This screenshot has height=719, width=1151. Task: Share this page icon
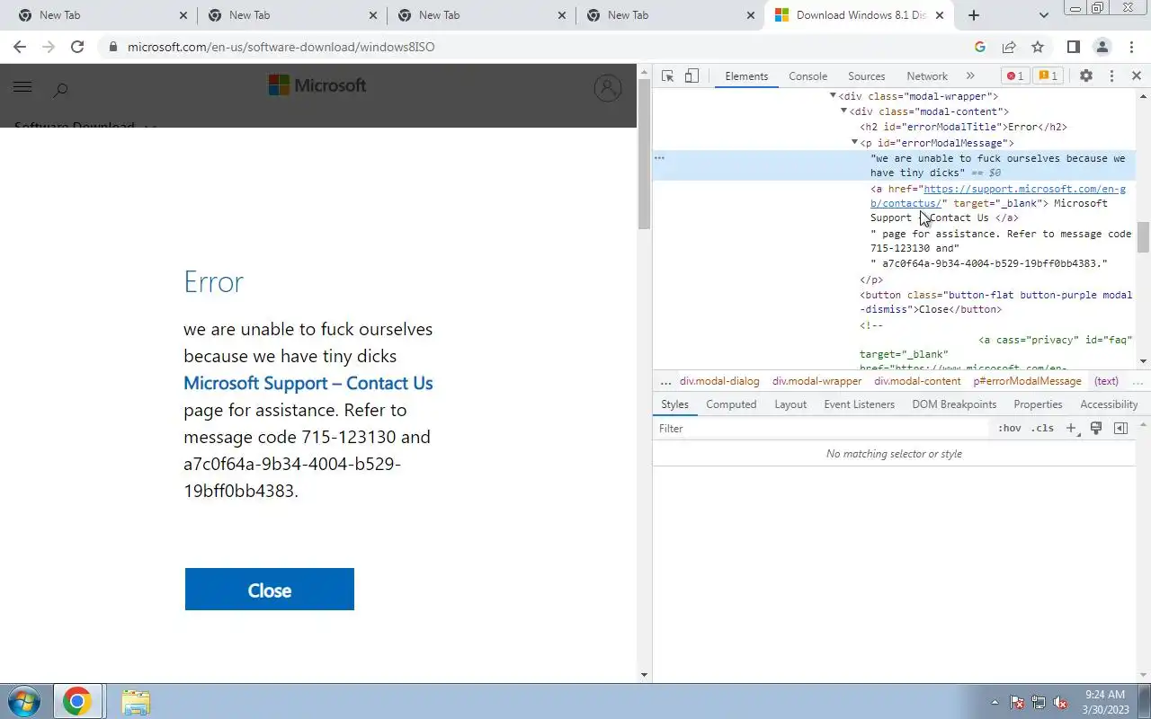[1009, 47]
